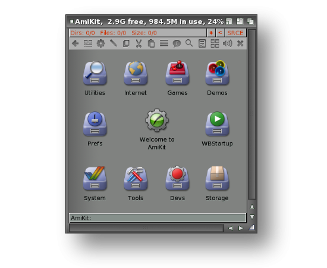Click the vertical scrollbar down arrow
Image resolution: width=327 pixels, height=268 pixels.
252,217
